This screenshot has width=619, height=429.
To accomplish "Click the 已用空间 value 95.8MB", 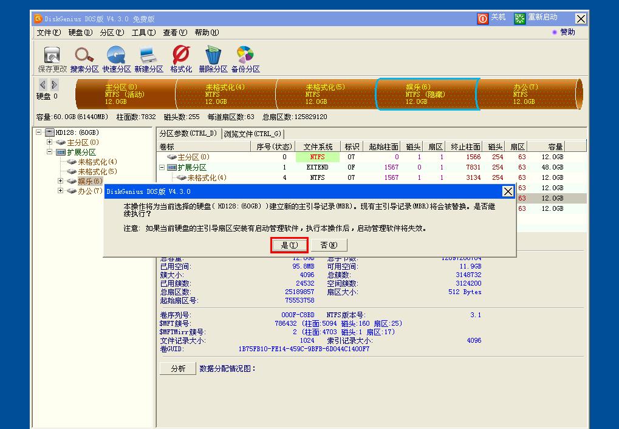I will pyautogui.click(x=303, y=266).
